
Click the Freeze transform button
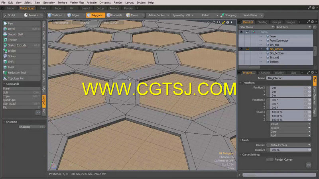click(291, 128)
